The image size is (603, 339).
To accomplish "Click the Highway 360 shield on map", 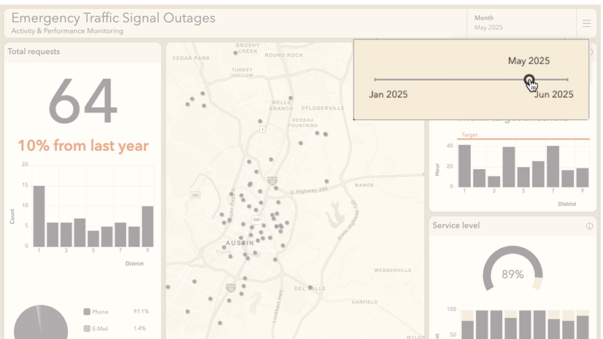I will pyautogui.click(x=195, y=195).
